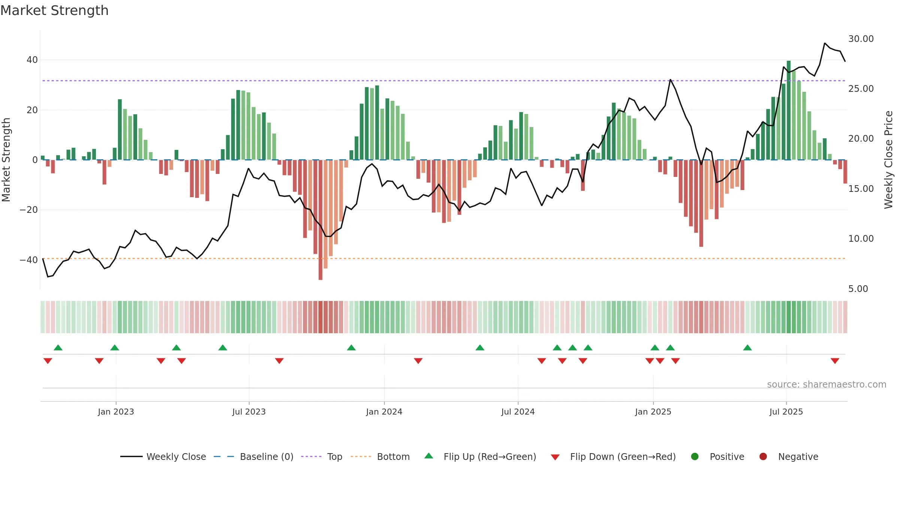The height and width of the screenshot is (506, 899).
Task: Select the only red flip-down marker between Jul 2023 and Jan 2024
Action: click(279, 361)
